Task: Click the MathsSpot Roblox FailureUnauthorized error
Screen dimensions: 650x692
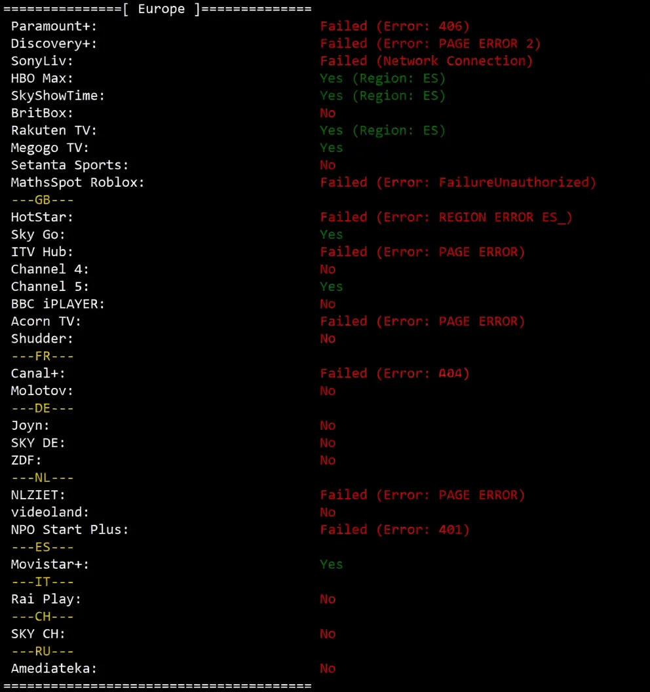Action: [458, 182]
